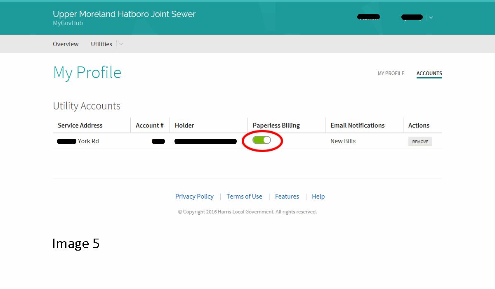Click the Email Notifications column header

(357, 126)
